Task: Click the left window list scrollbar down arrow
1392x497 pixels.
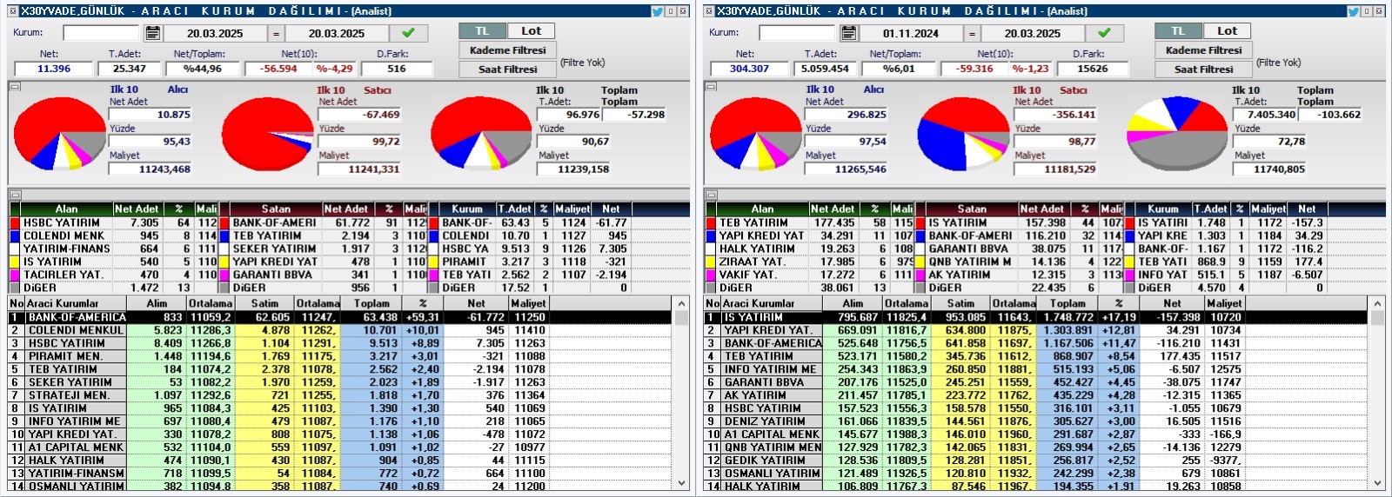Action: (681, 482)
